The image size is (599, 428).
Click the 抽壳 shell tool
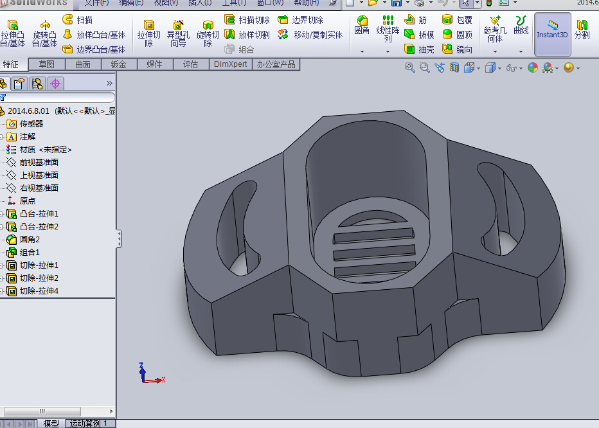click(x=419, y=49)
